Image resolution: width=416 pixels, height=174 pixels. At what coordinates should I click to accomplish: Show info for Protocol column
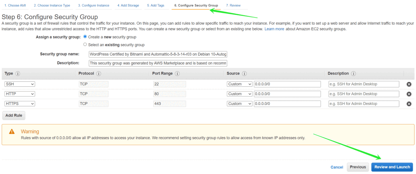point(98,74)
